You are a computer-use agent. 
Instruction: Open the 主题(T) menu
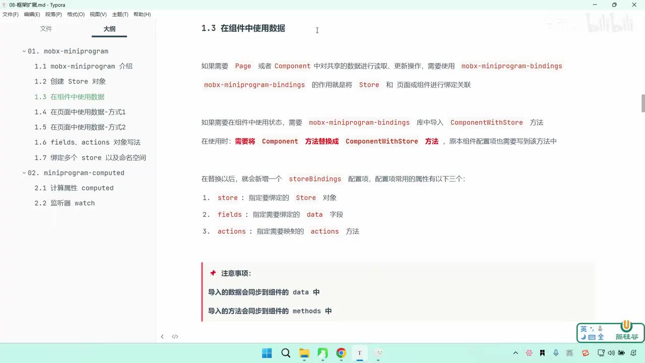[x=120, y=14]
